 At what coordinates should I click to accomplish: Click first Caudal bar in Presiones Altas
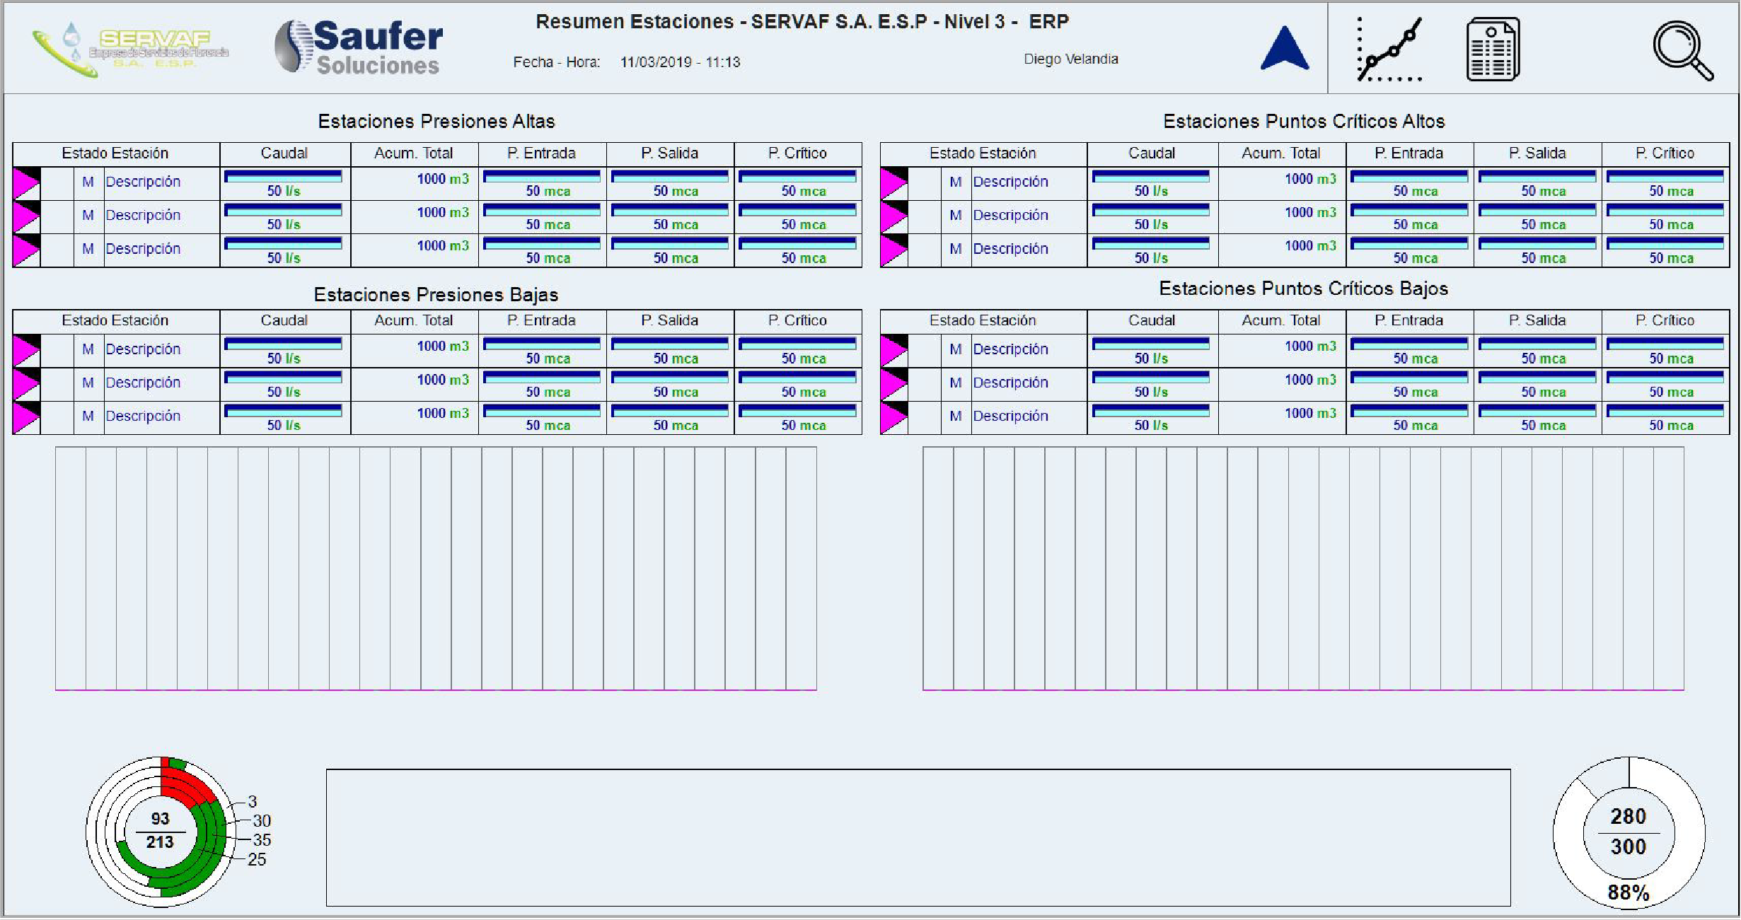tap(283, 176)
